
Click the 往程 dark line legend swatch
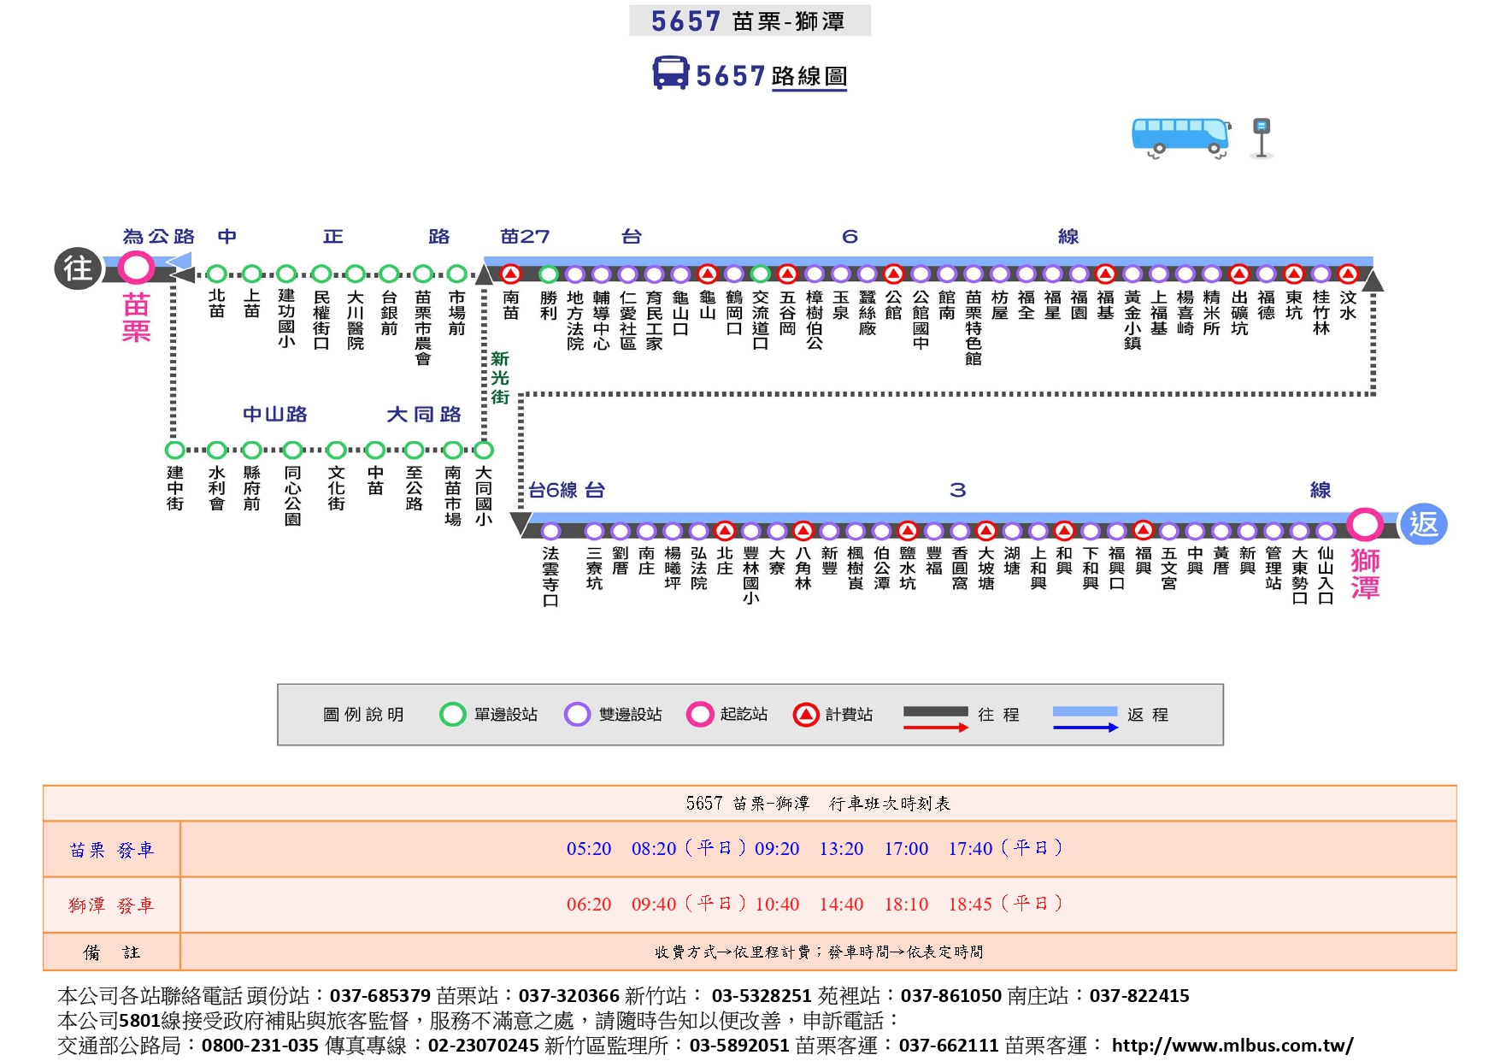click(935, 712)
